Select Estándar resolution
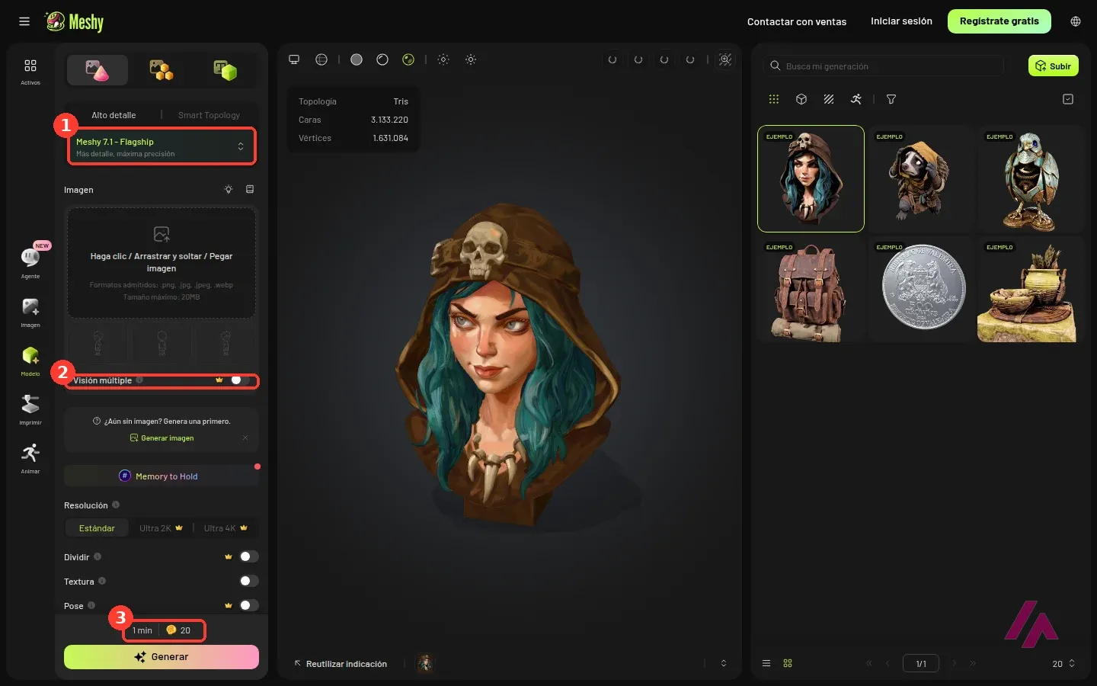1097x686 pixels. (97, 528)
